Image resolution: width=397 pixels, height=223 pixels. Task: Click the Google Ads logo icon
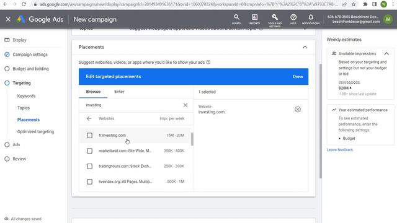pos(21,19)
